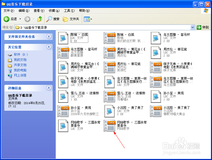212x160 pixels.
Task: Toggle the 文件夹 folders pane button
Action: pos(71,19)
